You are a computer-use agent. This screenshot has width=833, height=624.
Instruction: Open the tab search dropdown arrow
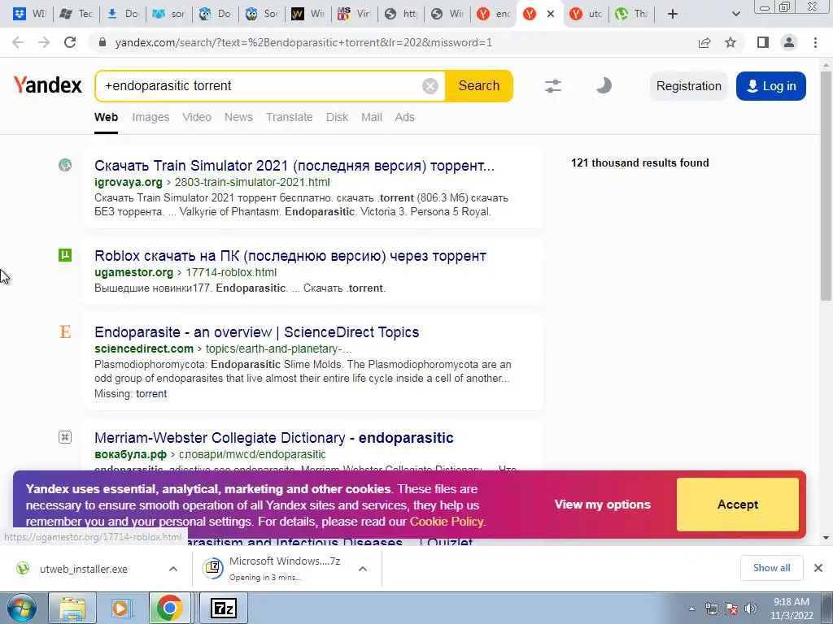point(735,14)
